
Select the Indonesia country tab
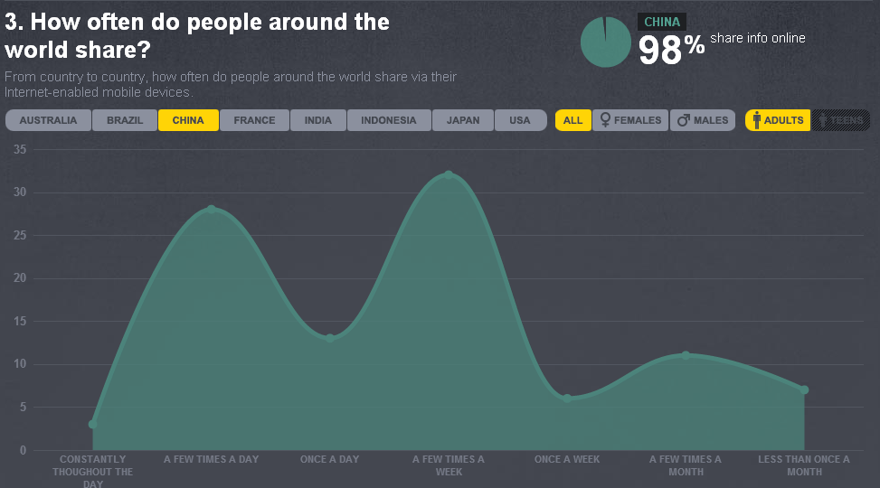[x=388, y=120]
